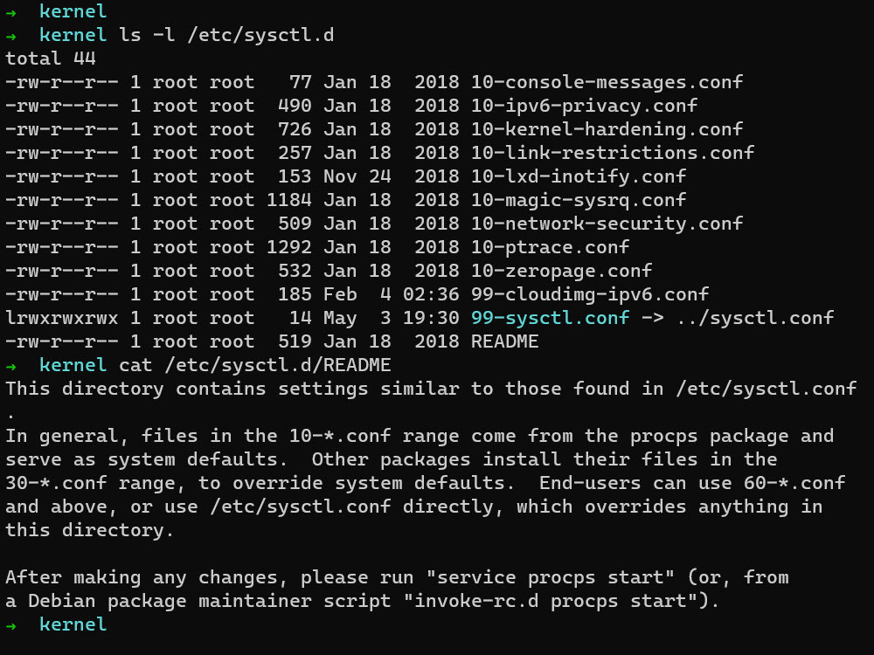
Task: Click the cyan 99-sysctl.conf symlink name
Action: point(550,318)
